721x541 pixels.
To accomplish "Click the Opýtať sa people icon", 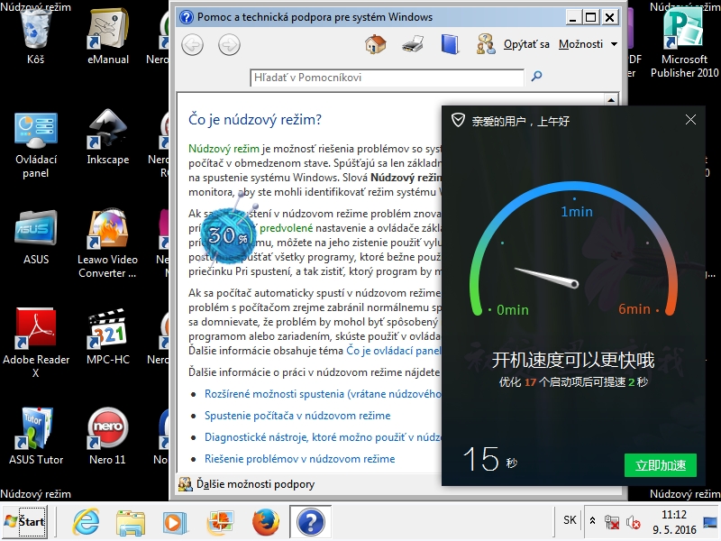I will click(x=486, y=44).
